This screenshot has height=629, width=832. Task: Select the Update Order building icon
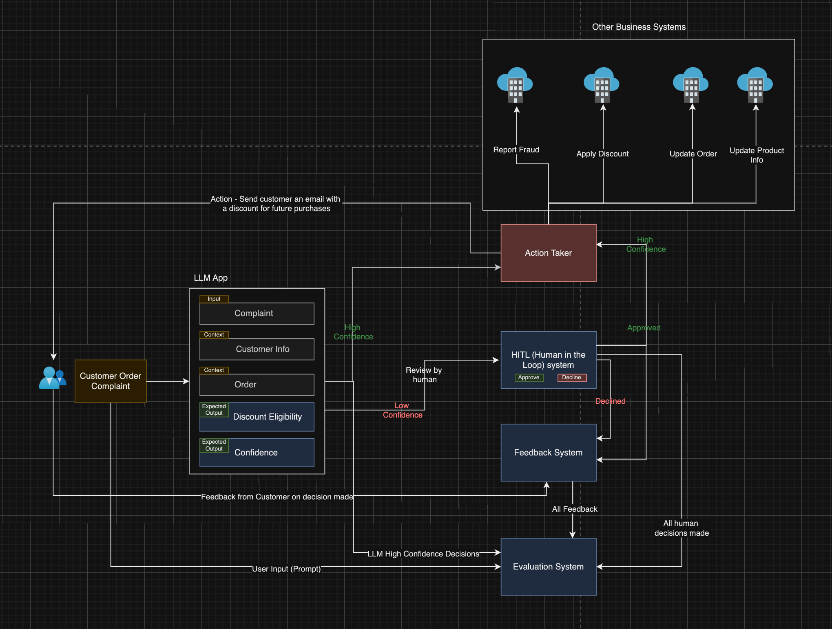691,86
